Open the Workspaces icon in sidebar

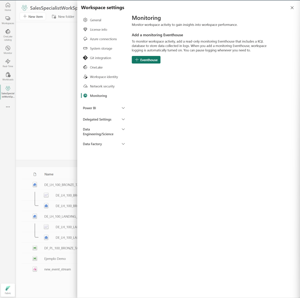pyautogui.click(x=8, y=18)
